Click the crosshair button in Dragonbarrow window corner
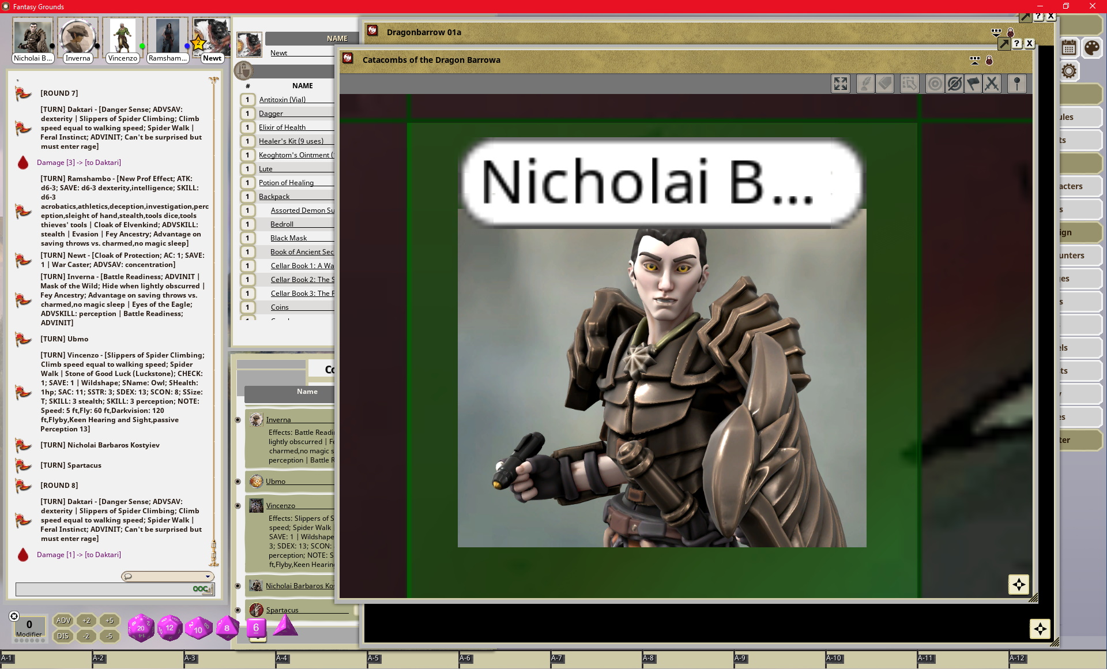 pyautogui.click(x=1040, y=629)
